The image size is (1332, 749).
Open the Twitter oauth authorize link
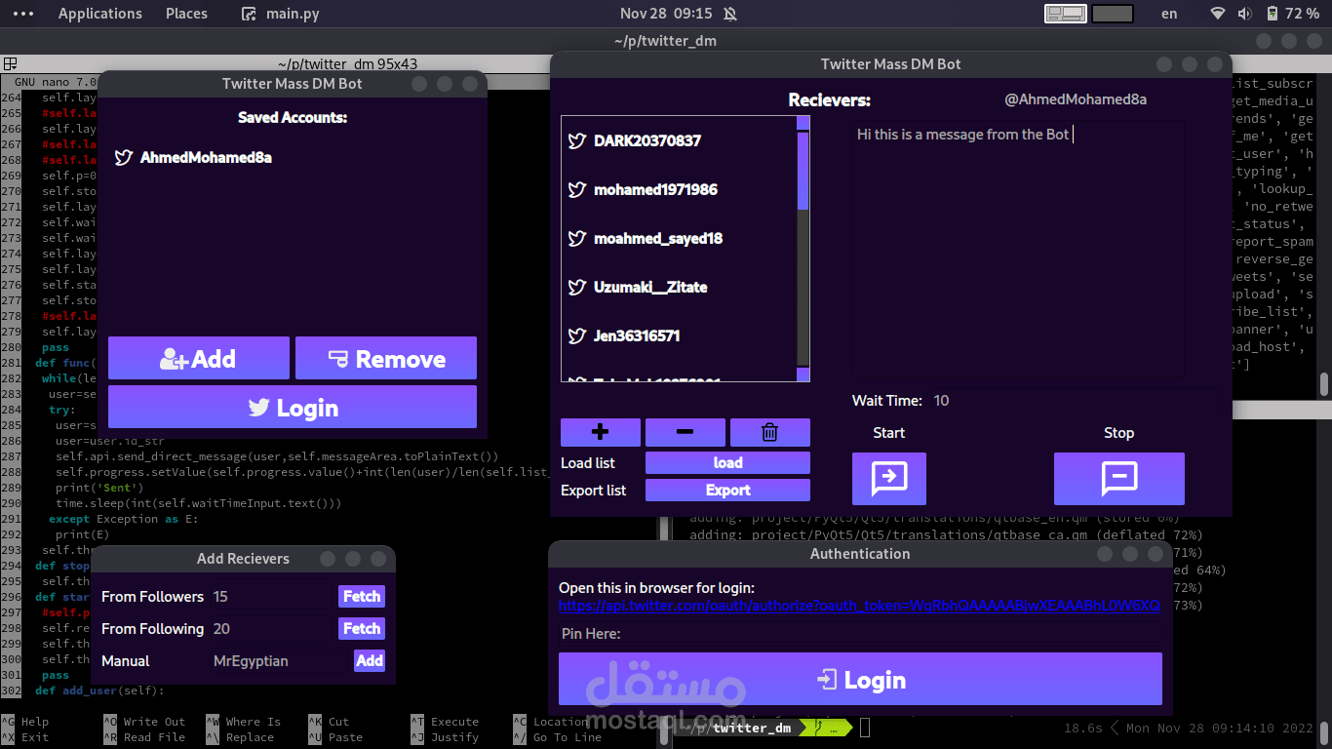859,606
